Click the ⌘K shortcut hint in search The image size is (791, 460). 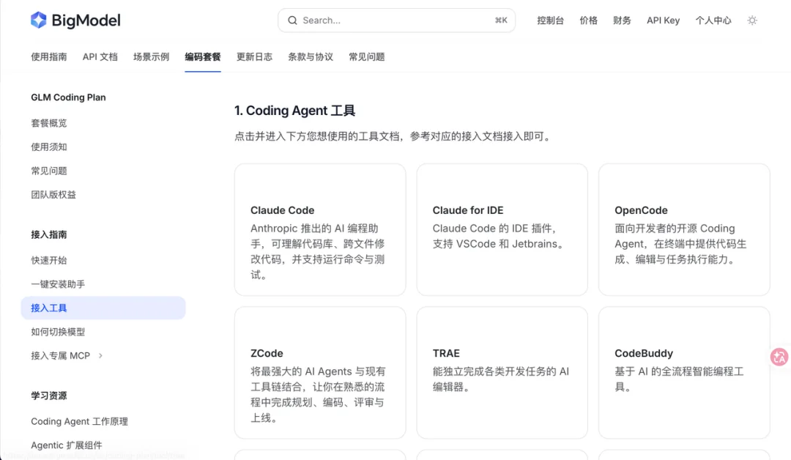pyautogui.click(x=501, y=21)
